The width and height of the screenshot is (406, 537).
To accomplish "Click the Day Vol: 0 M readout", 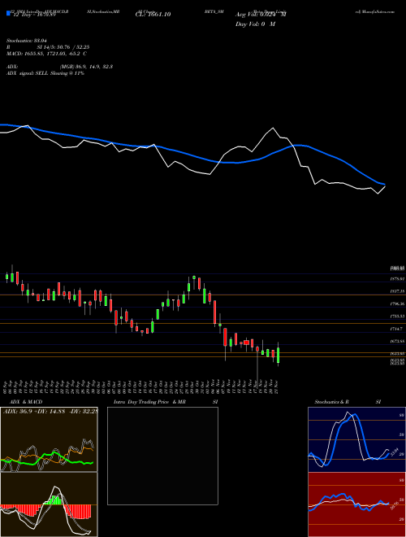I will click(255, 24).
